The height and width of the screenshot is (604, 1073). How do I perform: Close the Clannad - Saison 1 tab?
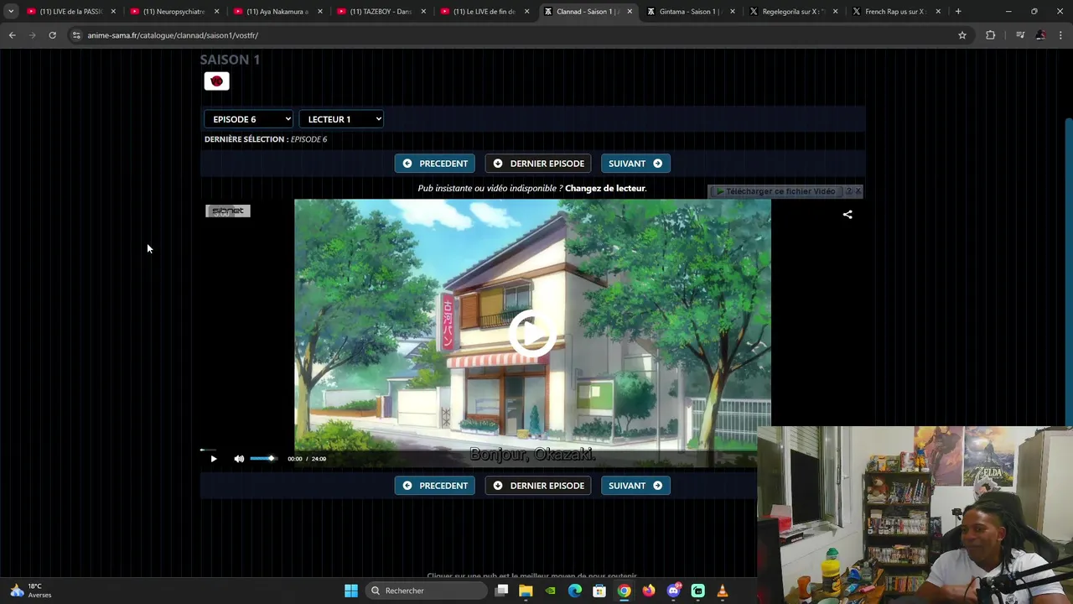[630, 12]
